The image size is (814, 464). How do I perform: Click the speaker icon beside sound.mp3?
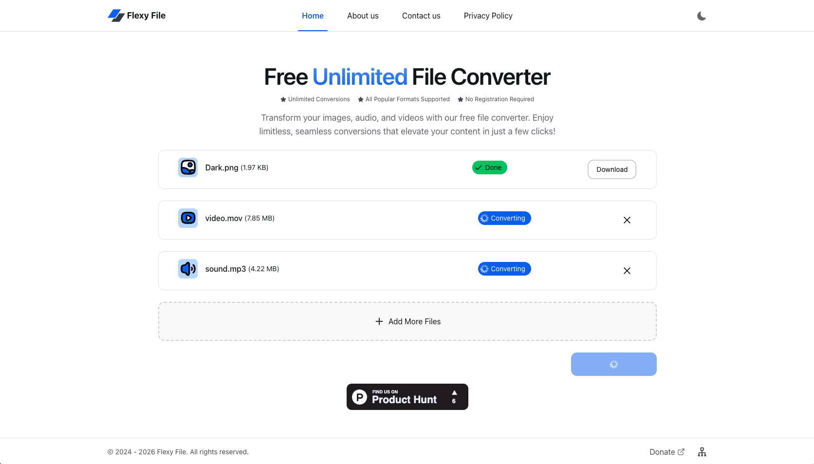[x=187, y=268]
